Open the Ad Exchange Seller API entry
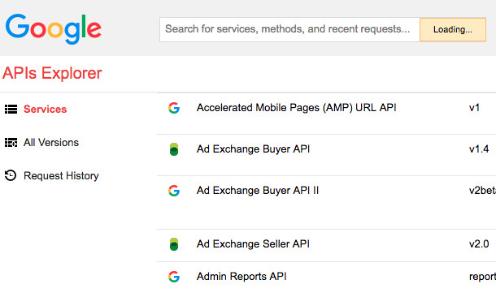This screenshot has width=496, height=297. coord(253,244)
